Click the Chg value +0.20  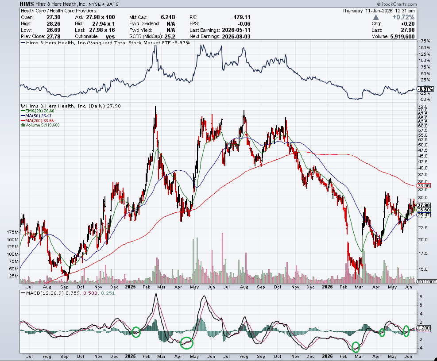pos(408,24)
